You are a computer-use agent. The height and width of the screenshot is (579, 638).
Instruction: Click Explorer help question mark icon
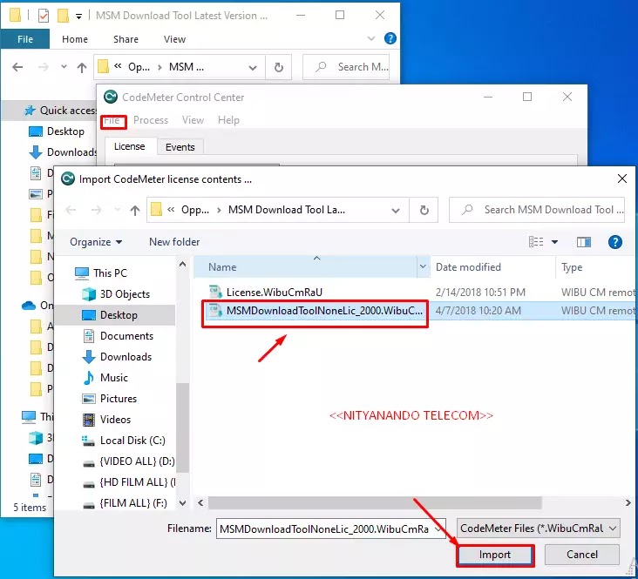tap(390, 38)
